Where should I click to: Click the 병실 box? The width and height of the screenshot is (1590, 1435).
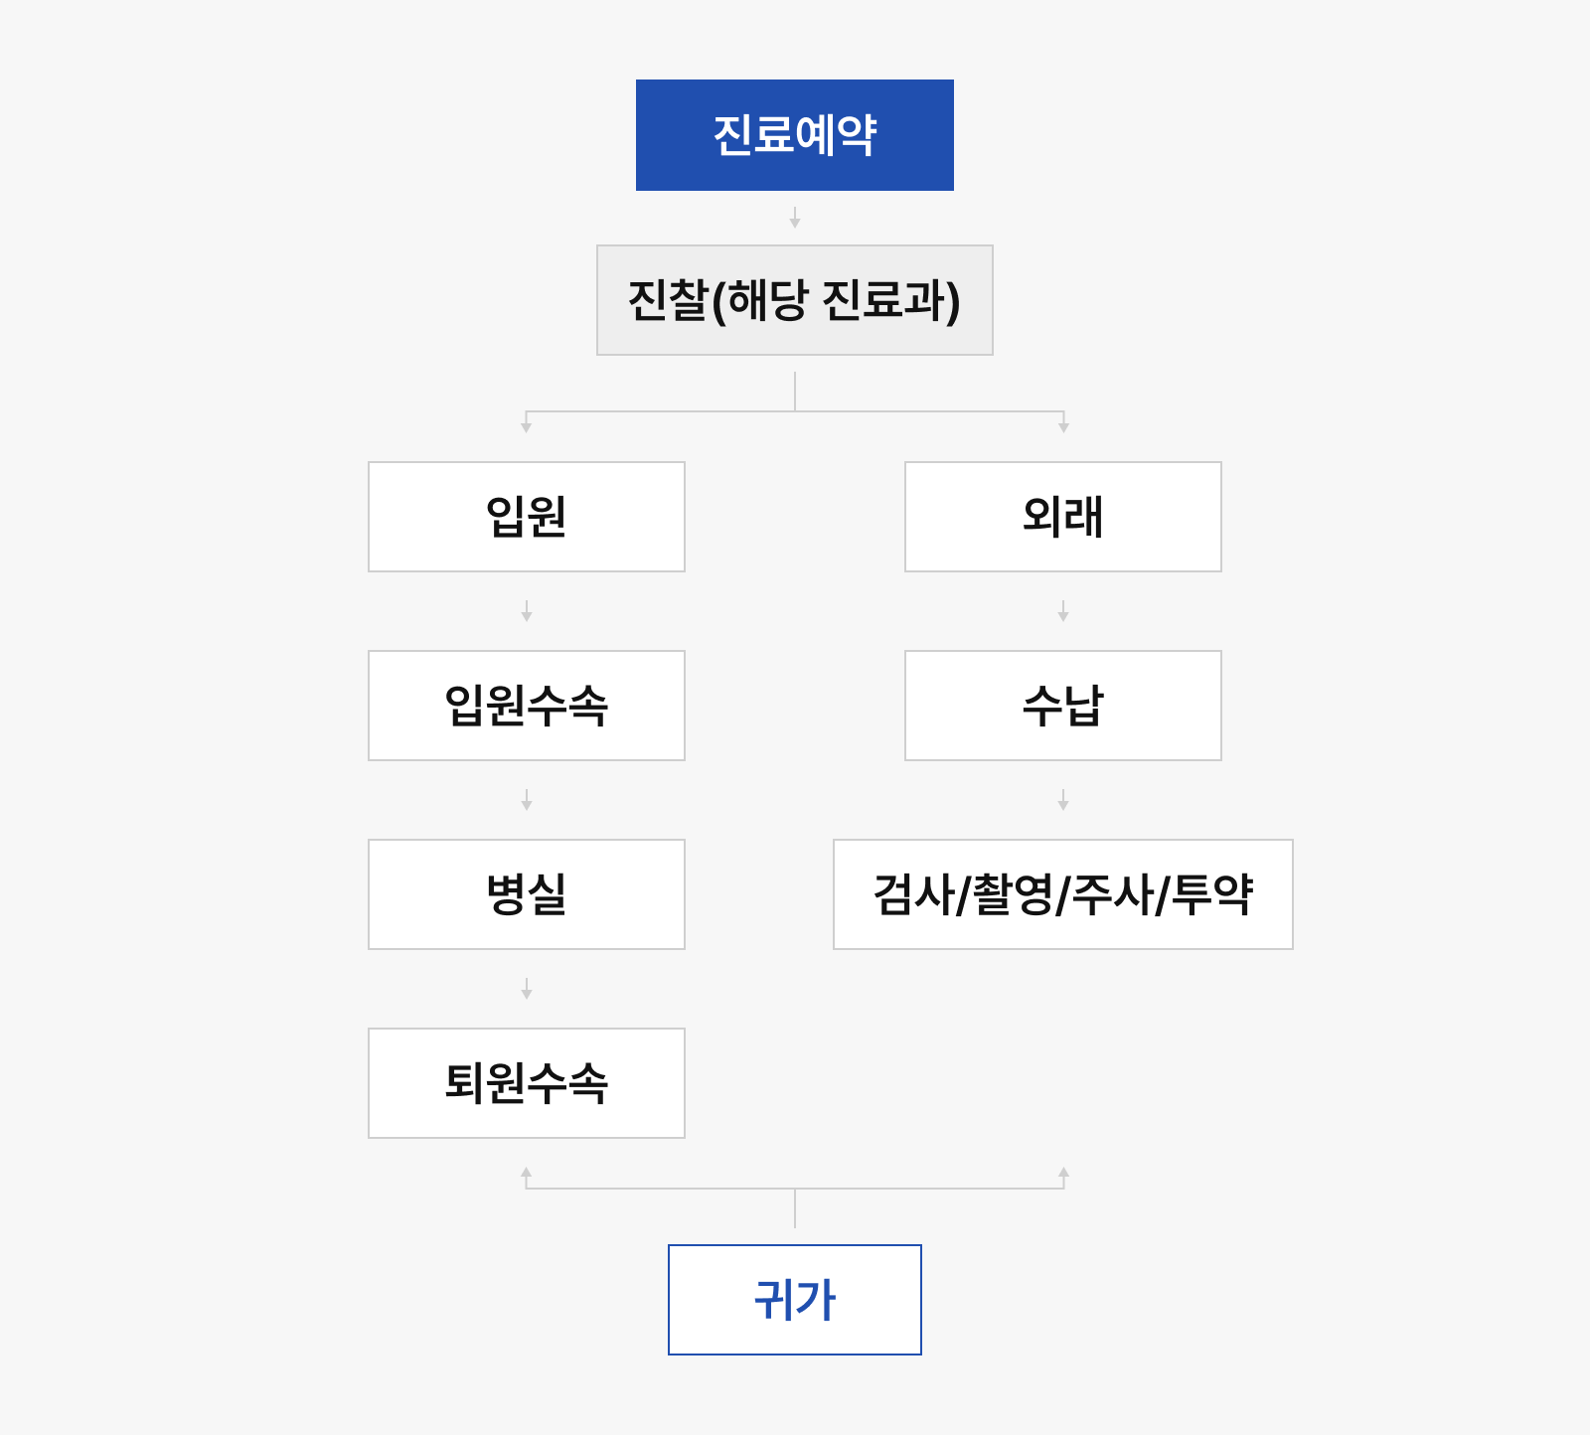point(527,894)
